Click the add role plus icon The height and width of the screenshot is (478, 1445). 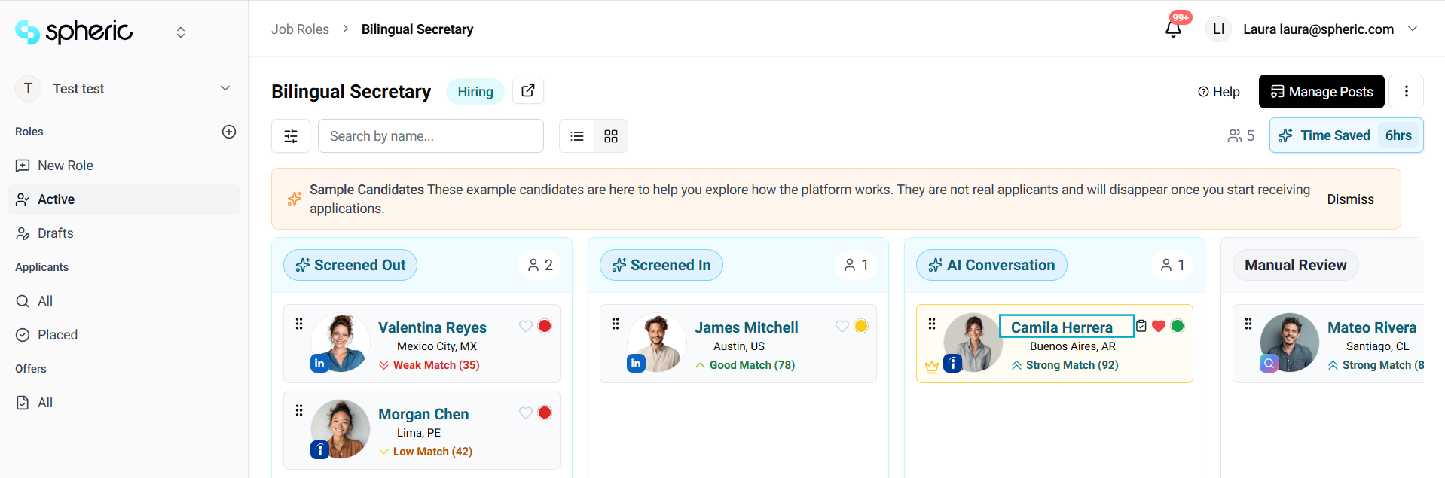(x=229, y=132)
